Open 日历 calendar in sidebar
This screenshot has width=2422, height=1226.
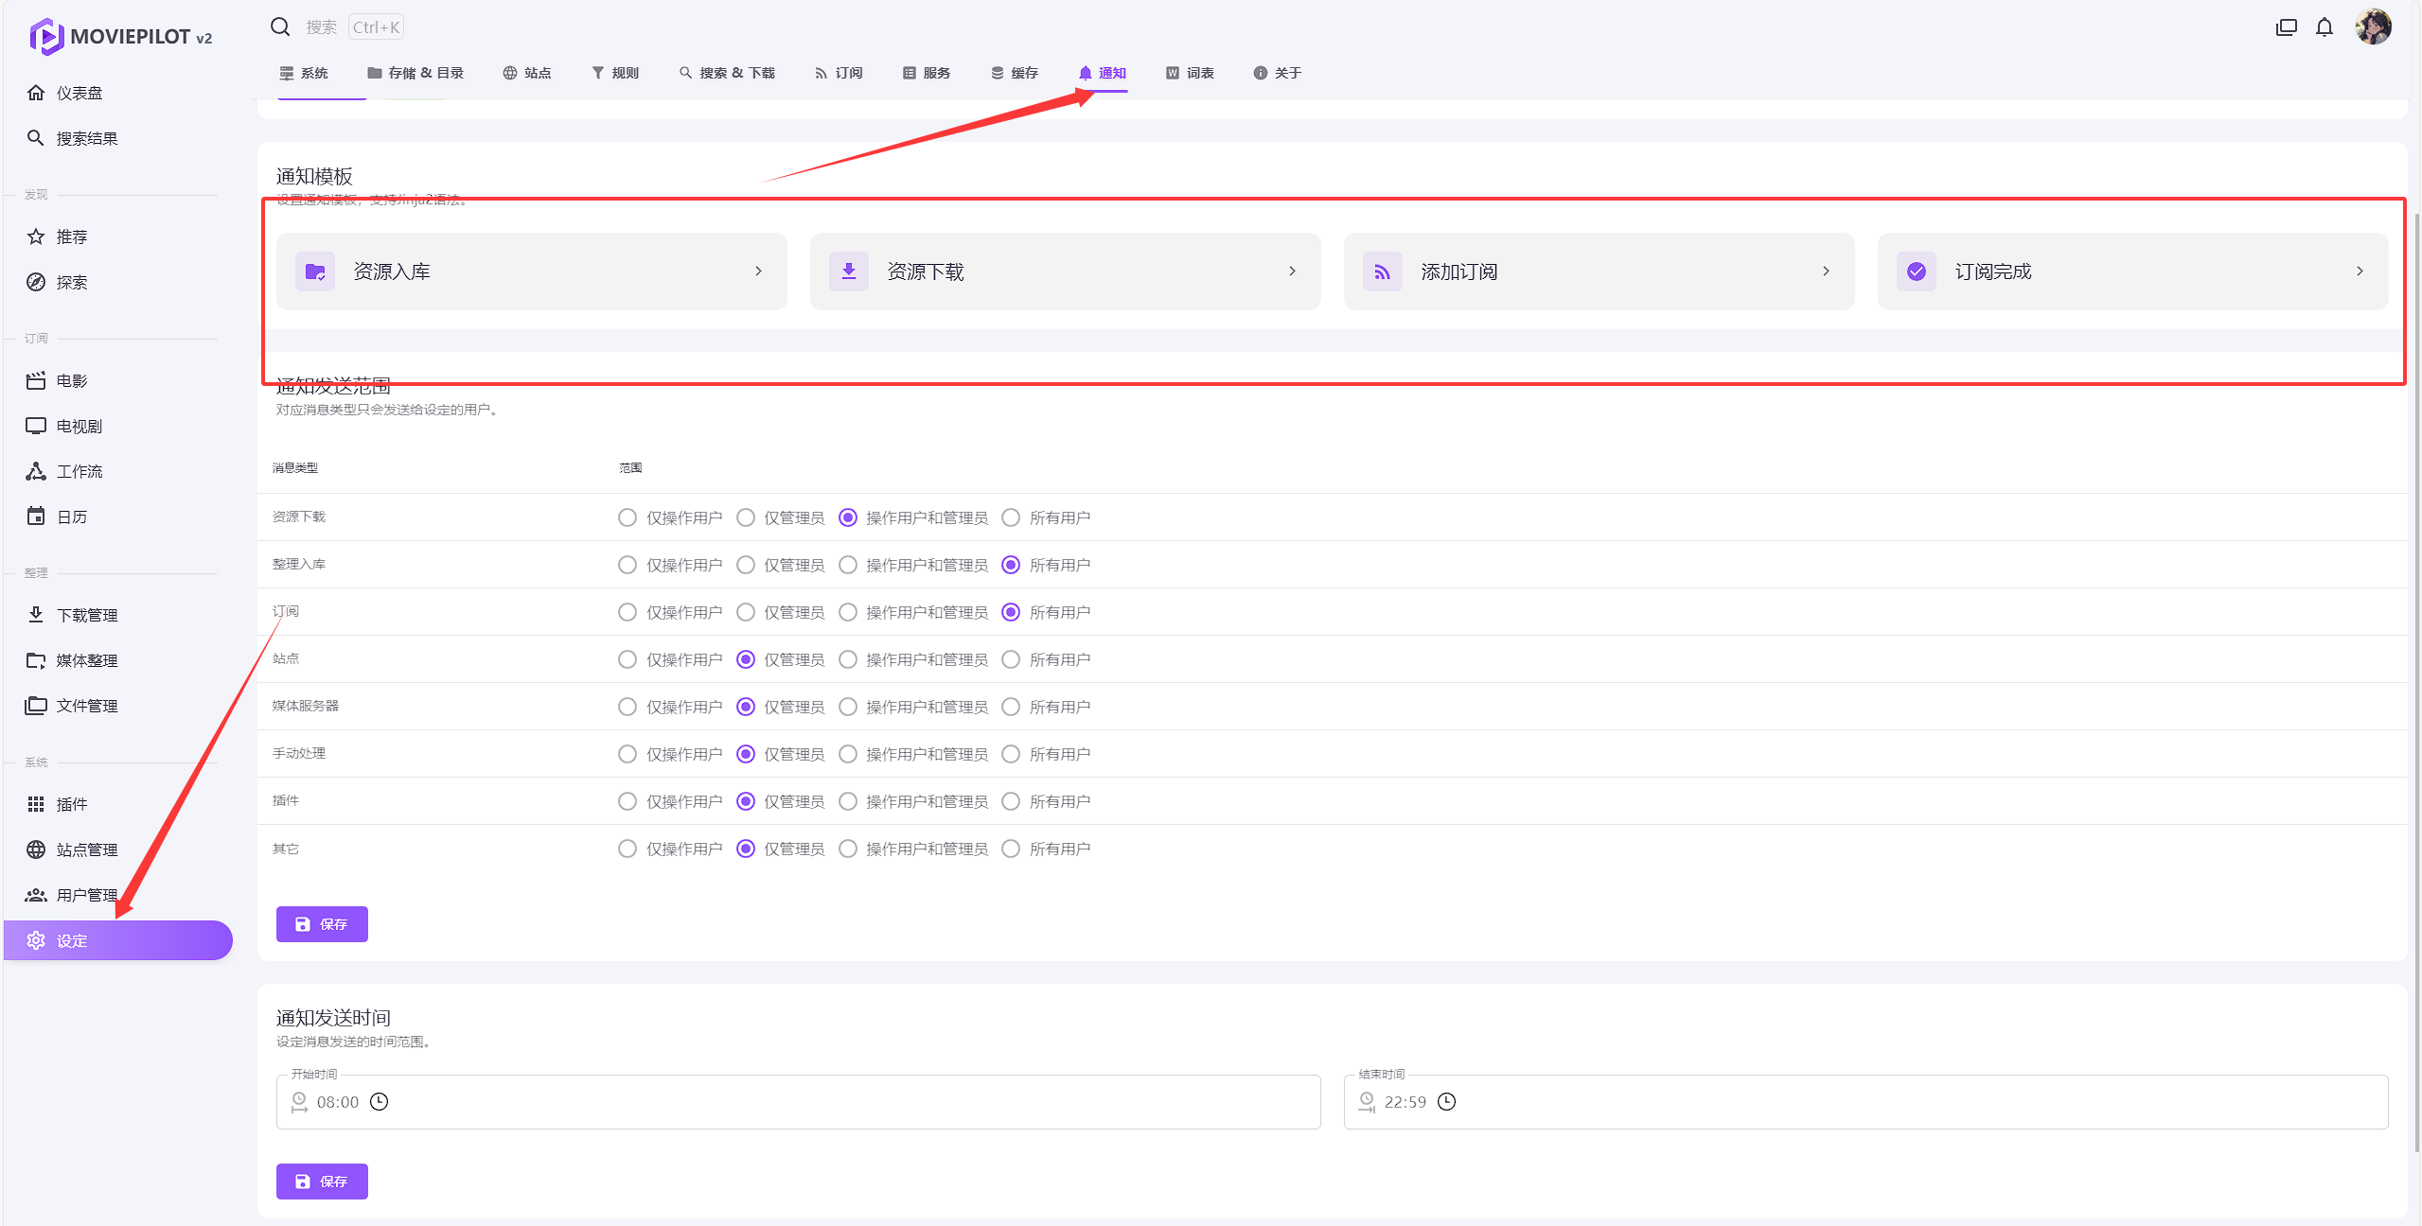tap(72, 517)
